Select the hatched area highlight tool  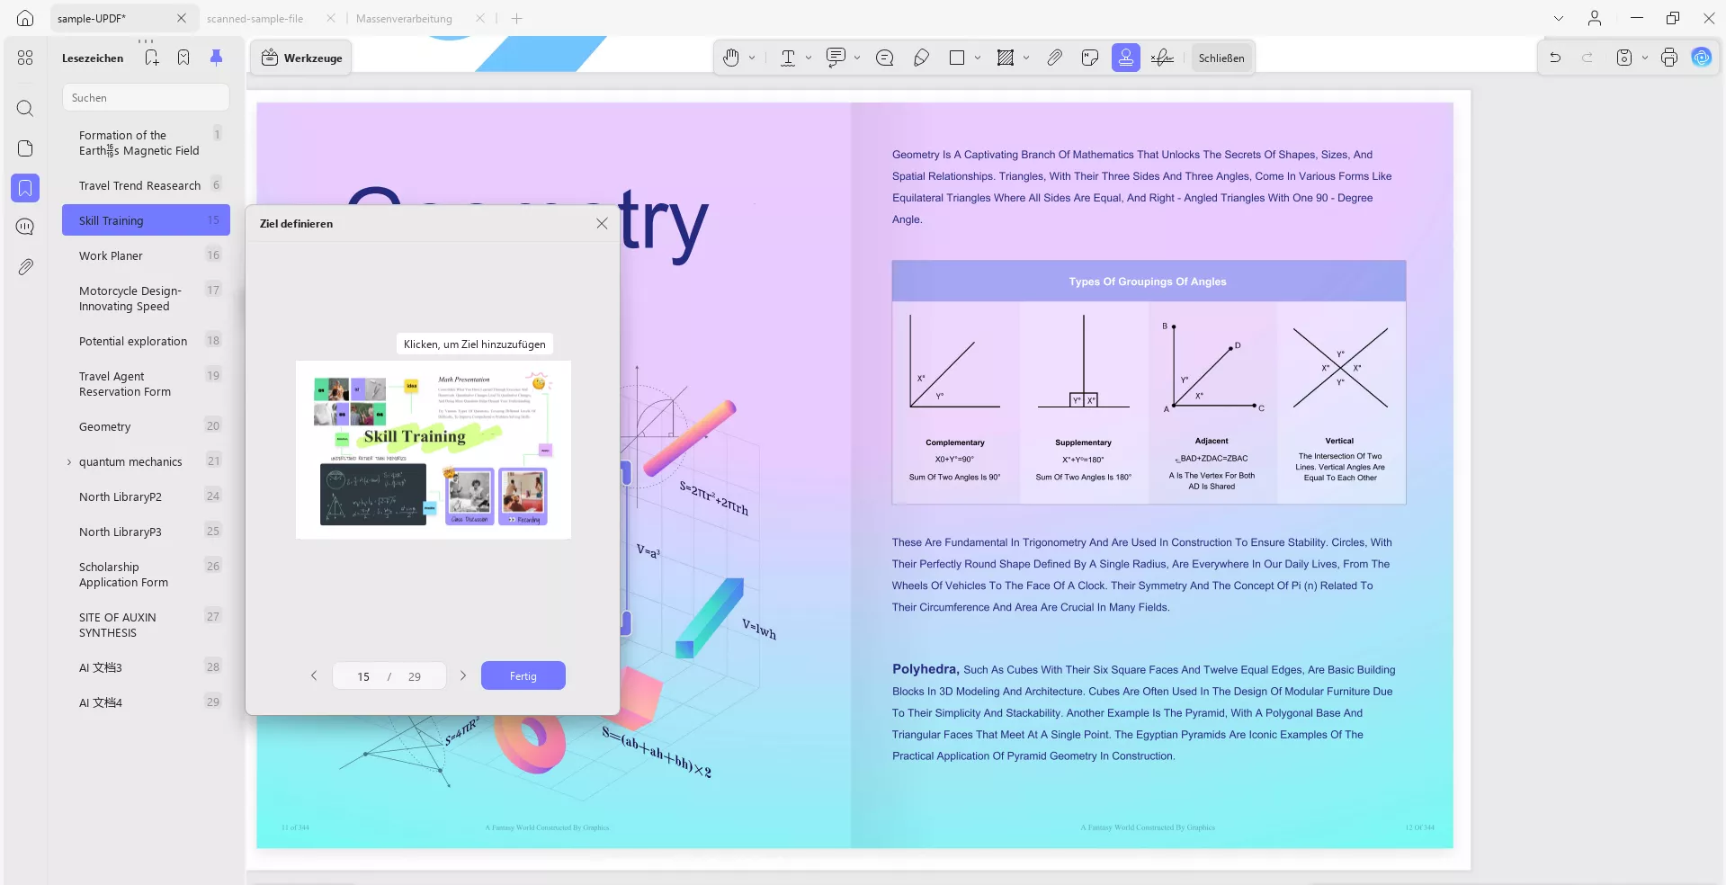pos(1006,58)
